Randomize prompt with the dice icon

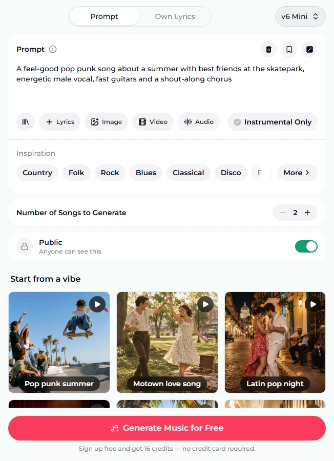[309, 49]
